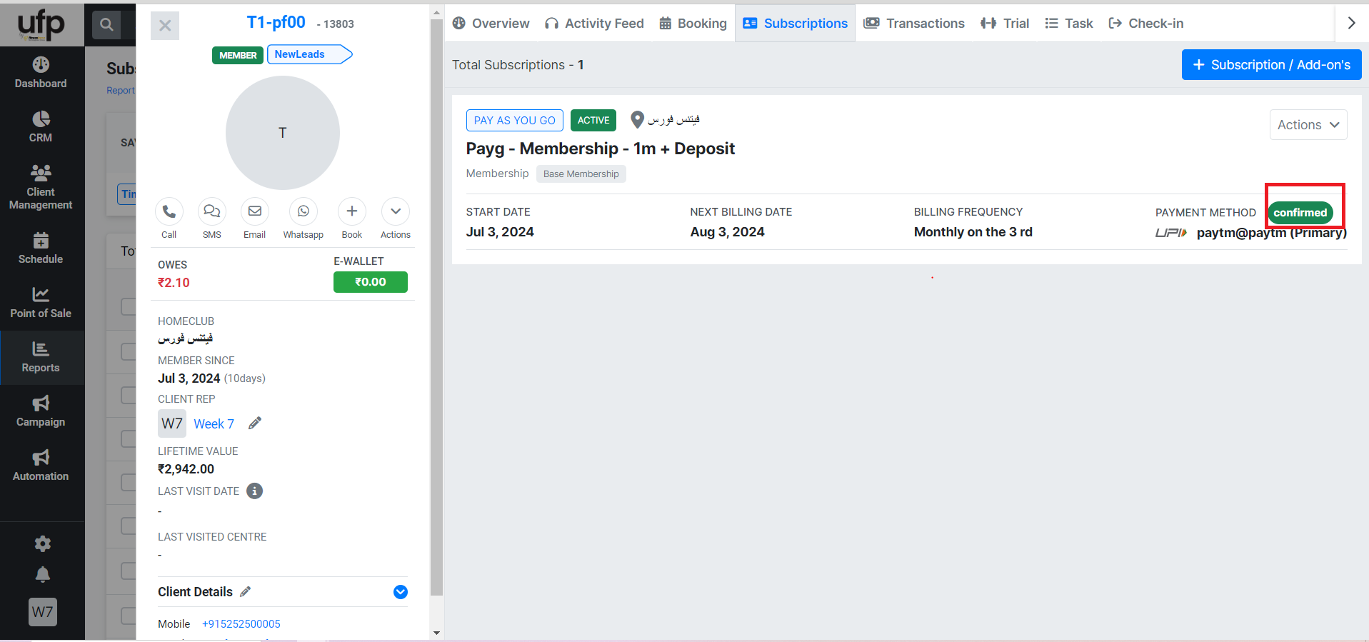Open settings gear in sidebar
1369x642 pixels.
coord(42,544)
